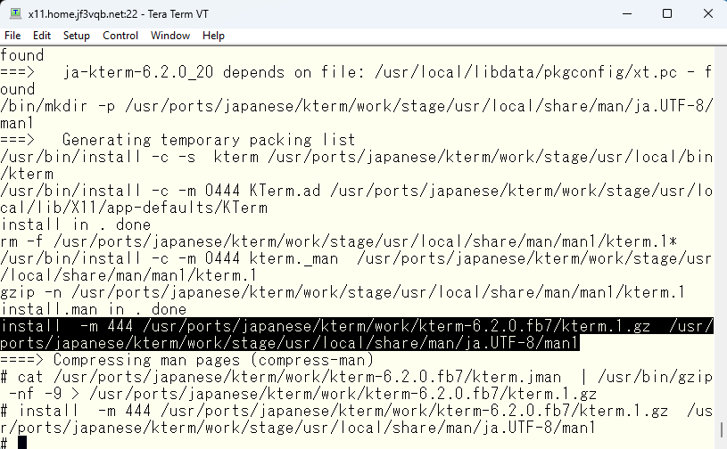
Task: Open the File menu
Action: point(12,36)
